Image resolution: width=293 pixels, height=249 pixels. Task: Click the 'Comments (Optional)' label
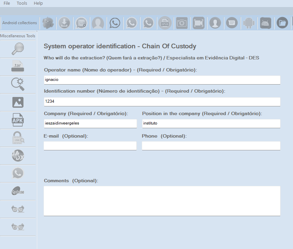click(71, 181)
